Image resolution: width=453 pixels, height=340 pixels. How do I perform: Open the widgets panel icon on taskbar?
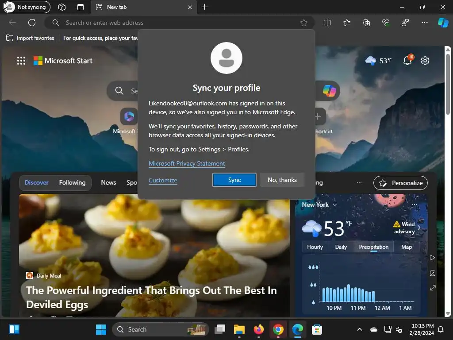pos(14,329)
